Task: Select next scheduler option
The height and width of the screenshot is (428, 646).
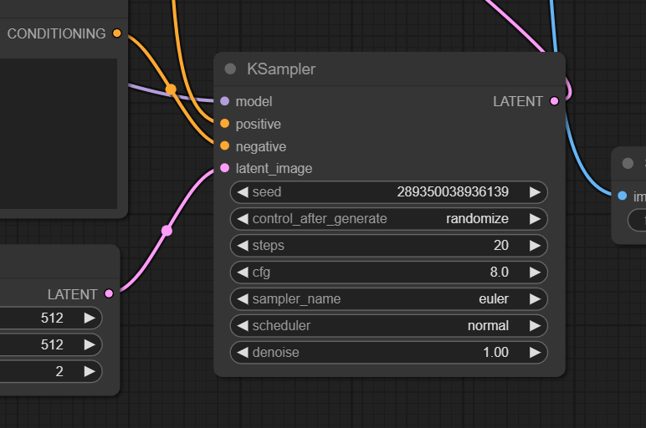Action: (535, 326)
